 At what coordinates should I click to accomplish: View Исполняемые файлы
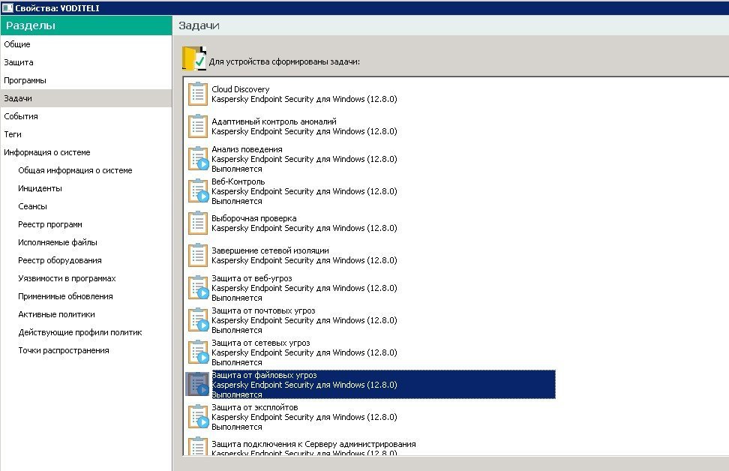tap(58, 242)
